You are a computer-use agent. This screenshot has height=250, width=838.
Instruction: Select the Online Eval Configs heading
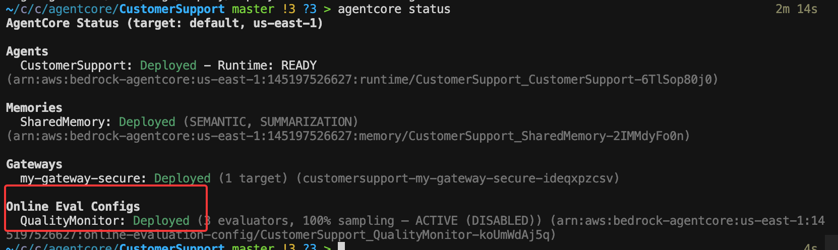pos(73,207)
